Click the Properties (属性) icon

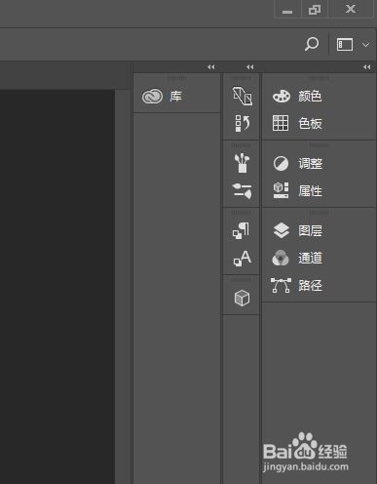coord(281,190)
